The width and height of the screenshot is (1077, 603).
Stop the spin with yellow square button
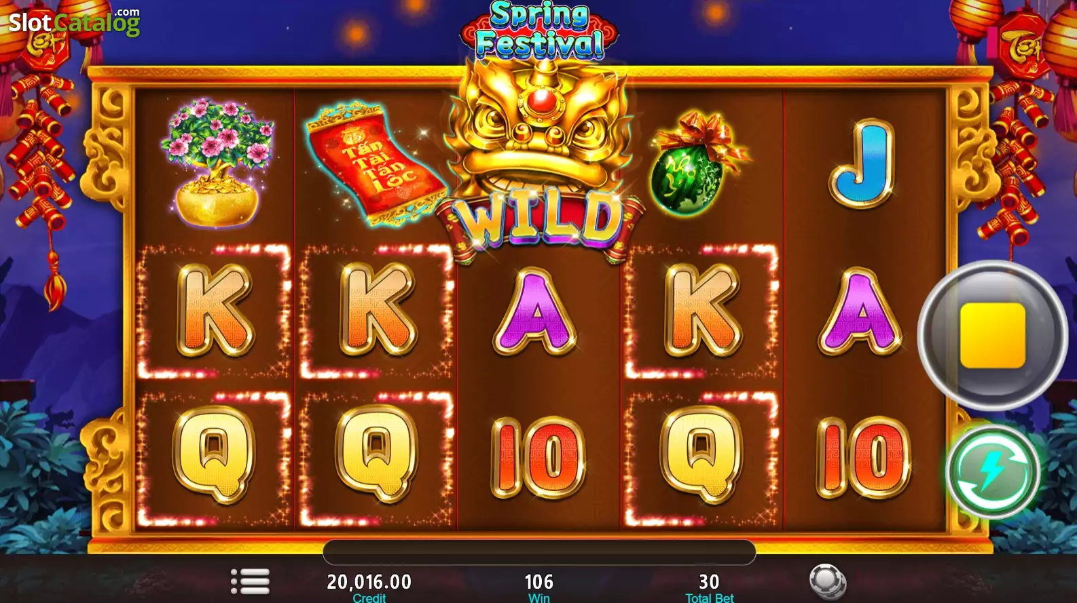click(992, 335)
